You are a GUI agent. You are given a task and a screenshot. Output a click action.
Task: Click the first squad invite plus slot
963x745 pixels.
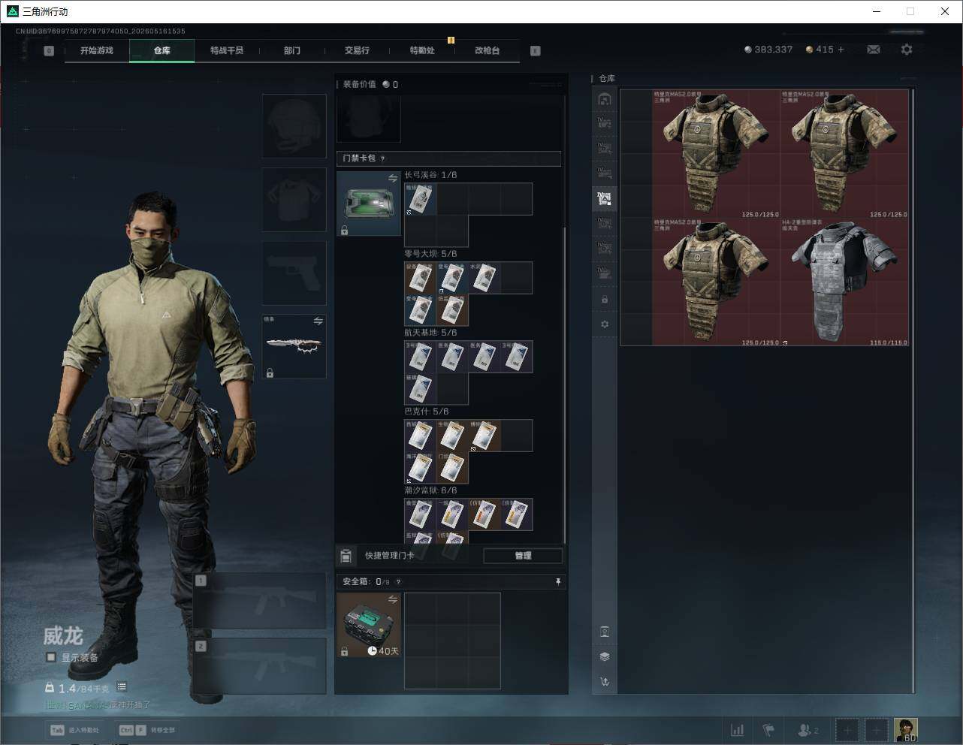pos(847,730)
